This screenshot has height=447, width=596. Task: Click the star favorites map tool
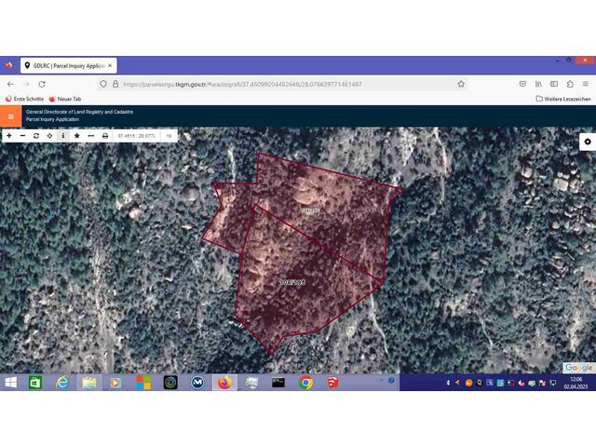coord(76,136)
